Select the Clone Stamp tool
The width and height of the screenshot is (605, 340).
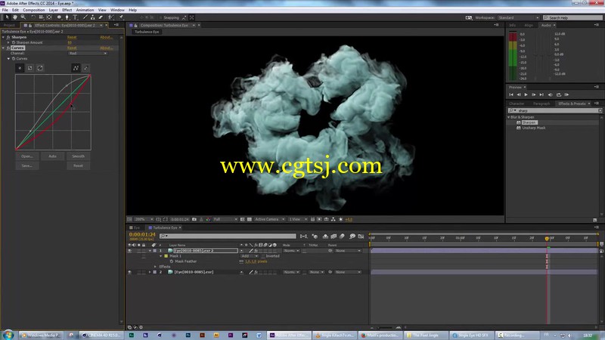tap(92, 17)
